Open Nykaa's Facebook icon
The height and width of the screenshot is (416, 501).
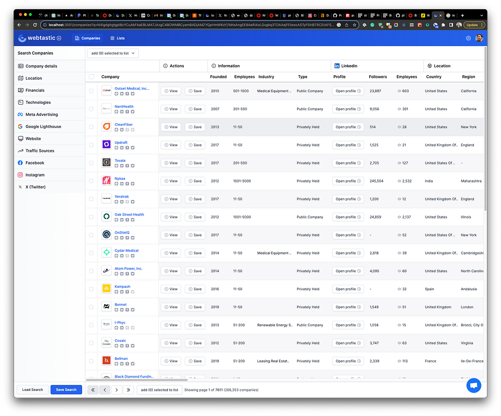(127, 184)
